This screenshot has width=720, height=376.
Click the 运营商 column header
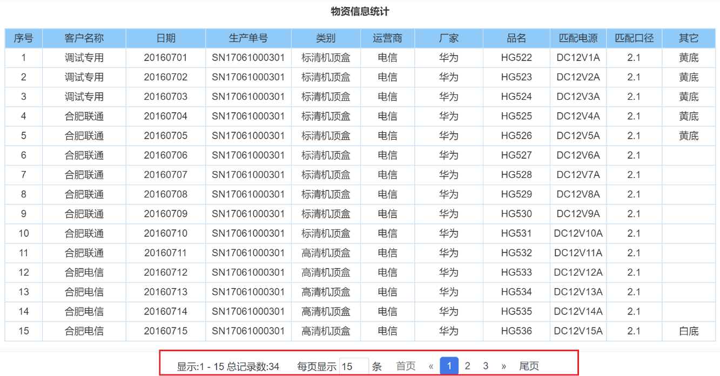[x=388, y=38]
